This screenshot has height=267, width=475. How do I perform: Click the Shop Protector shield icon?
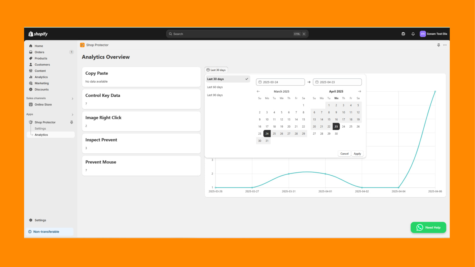tap(31, 122)
